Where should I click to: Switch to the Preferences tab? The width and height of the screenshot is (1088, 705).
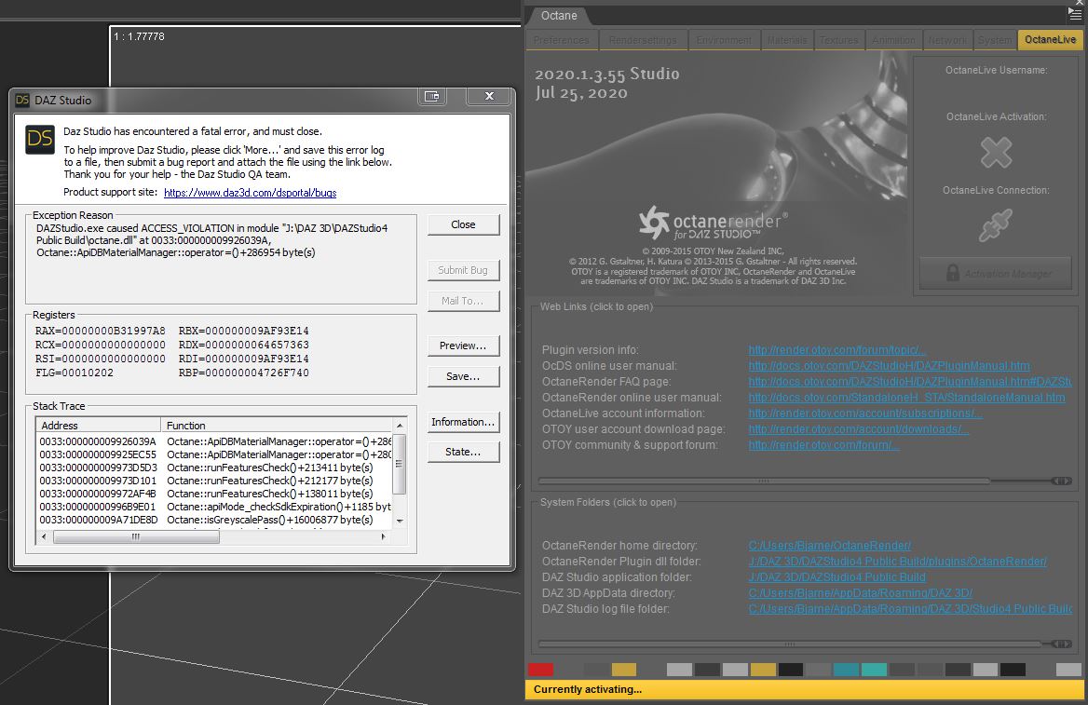[x=562, y=40]
